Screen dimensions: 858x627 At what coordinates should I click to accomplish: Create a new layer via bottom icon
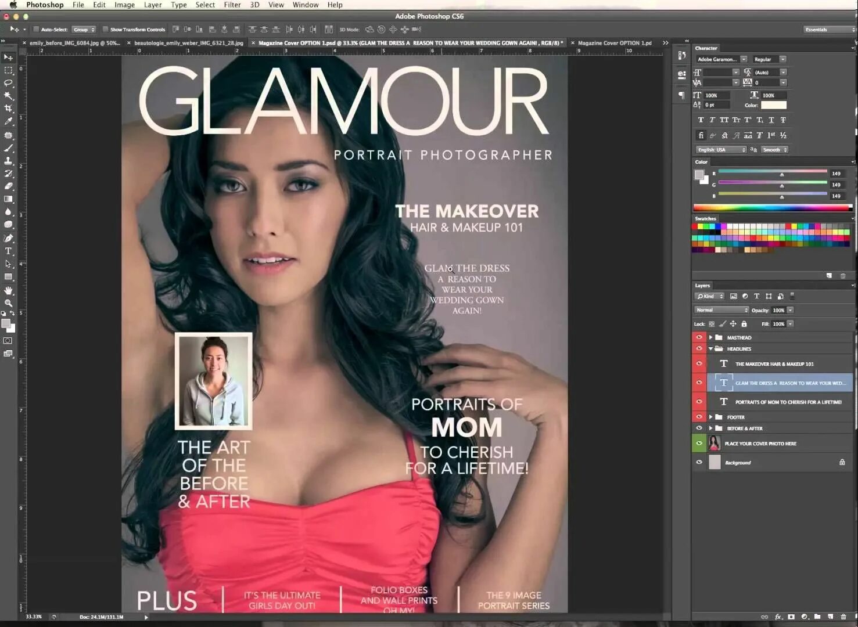[830, 617]
